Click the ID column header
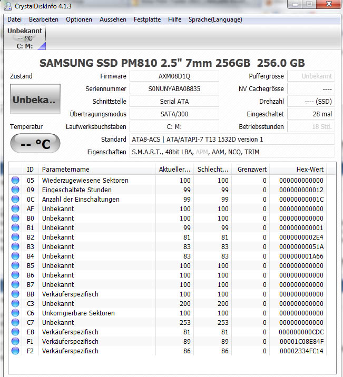This screenshot has width=343, height=377. pyautogui.click(x=31, y=170)
